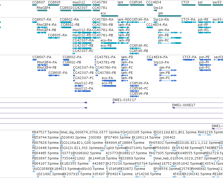Click the mus312 gene glyph

[x=82, y=5]
